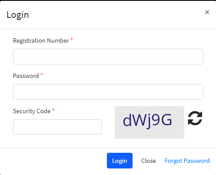Click the Close text button
Viewport: 216px width, 175px height.
(x=149, y=161)
